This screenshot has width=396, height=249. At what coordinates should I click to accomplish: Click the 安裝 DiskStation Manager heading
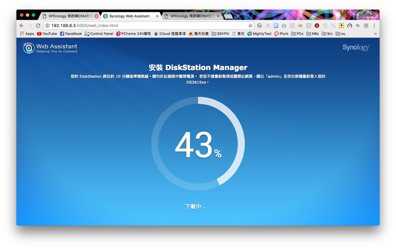198,68
